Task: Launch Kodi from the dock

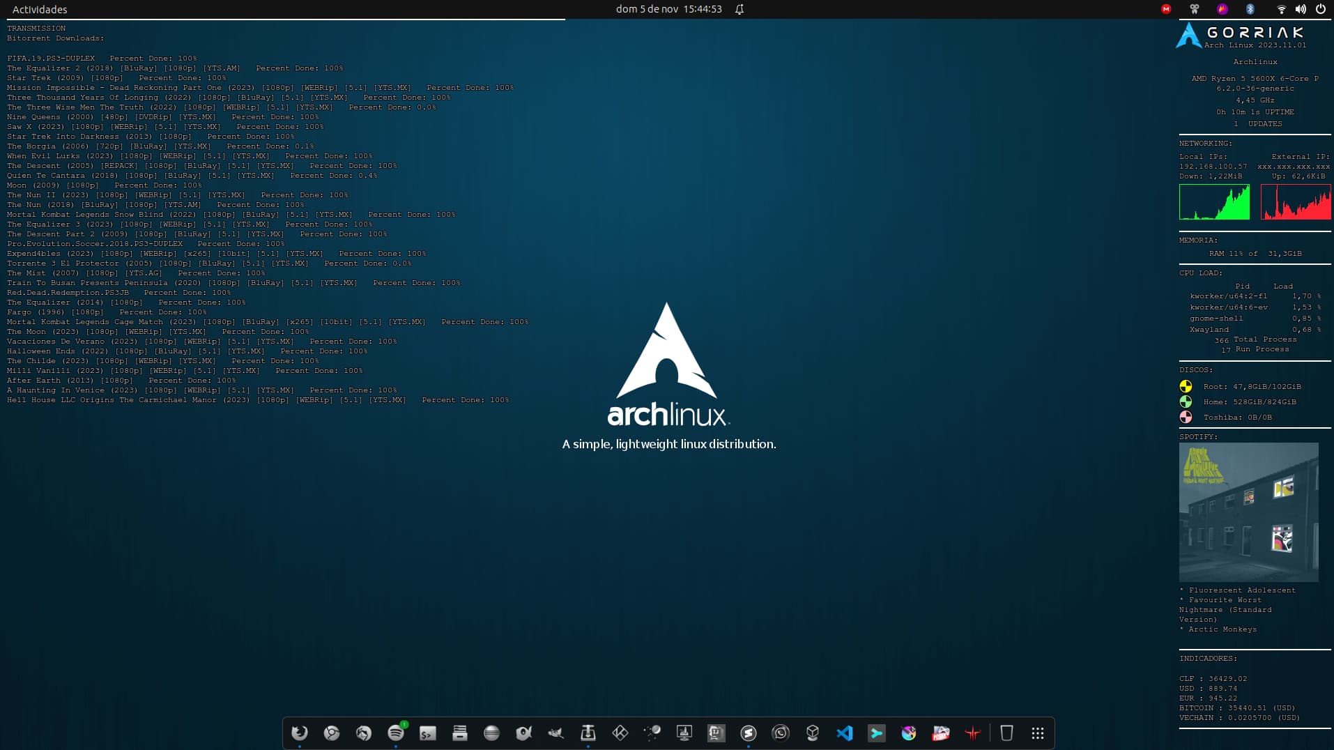Action: [x=620, y=733]
